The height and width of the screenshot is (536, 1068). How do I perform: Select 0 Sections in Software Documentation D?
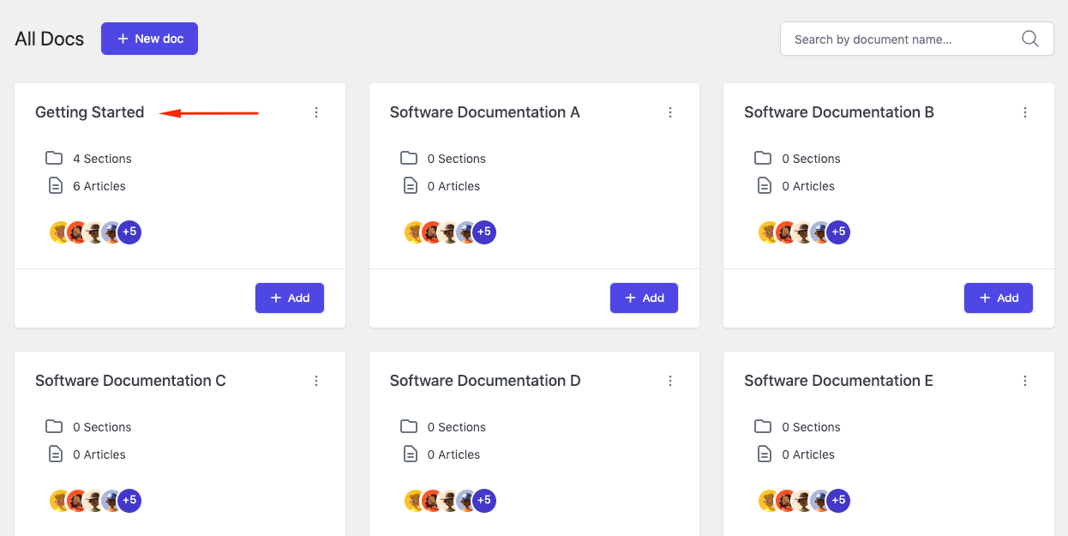coord(457,427)
